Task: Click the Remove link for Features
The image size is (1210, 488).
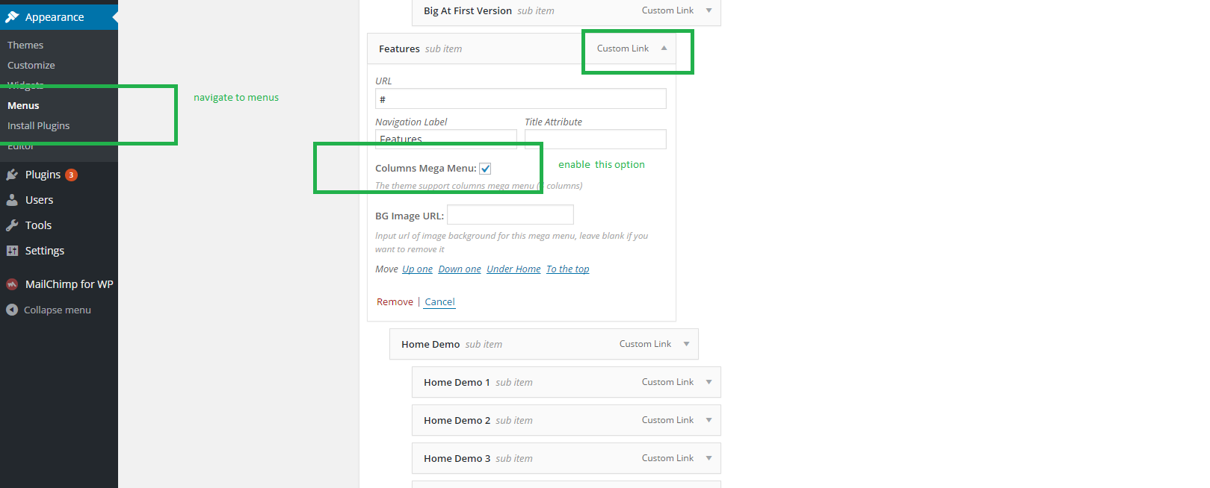Action: 395,302
